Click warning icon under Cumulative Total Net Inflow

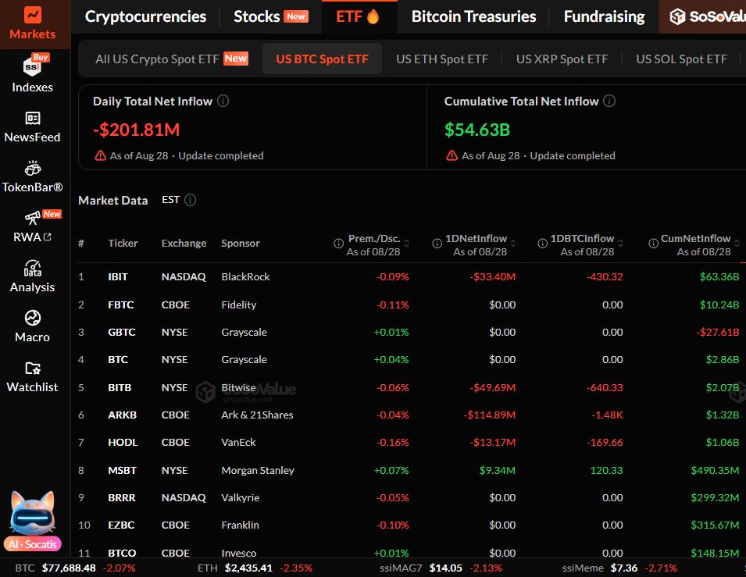pos(452,155)
